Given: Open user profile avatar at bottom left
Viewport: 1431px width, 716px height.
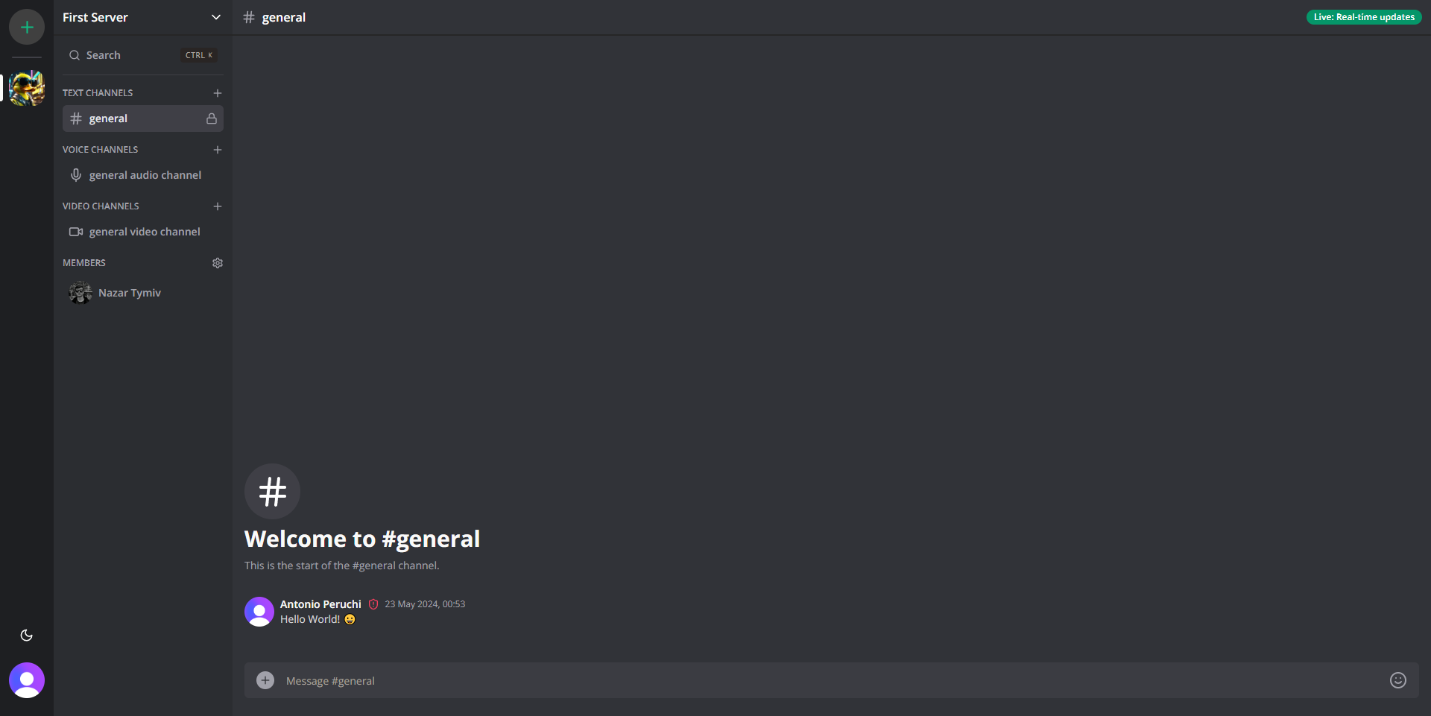Looking at the screenshot, I should pyautogui.click(x=27, y=680).
